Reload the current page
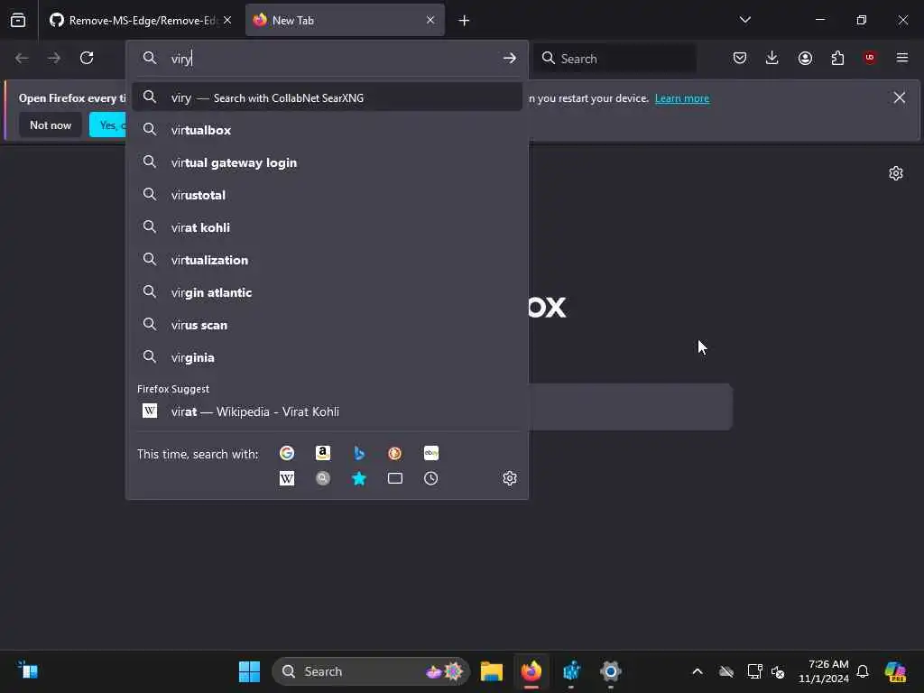 pos(87,58)
